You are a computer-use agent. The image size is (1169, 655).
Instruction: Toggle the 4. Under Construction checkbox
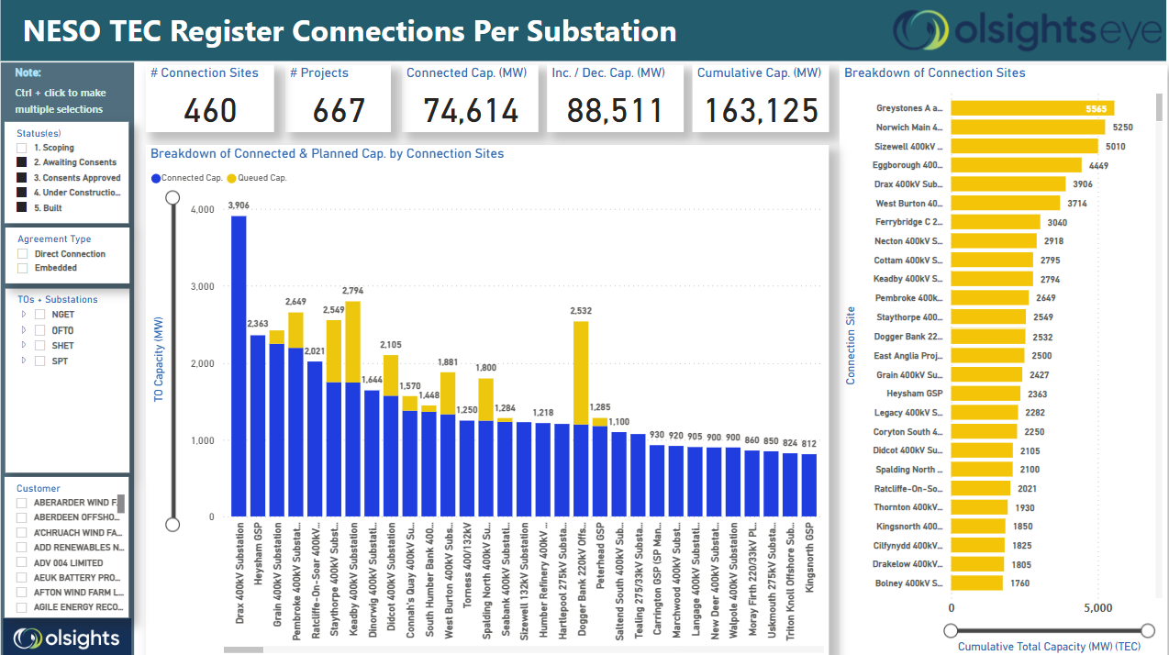point(21,193)
